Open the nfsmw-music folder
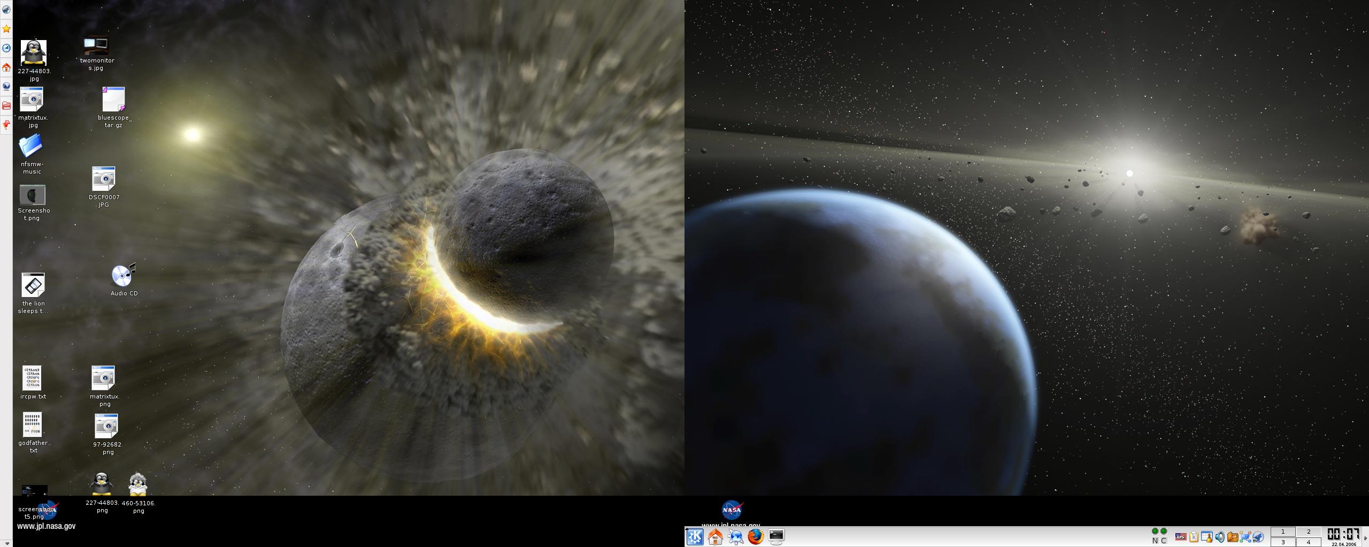The image size is (1369, 547). (31, 146)
